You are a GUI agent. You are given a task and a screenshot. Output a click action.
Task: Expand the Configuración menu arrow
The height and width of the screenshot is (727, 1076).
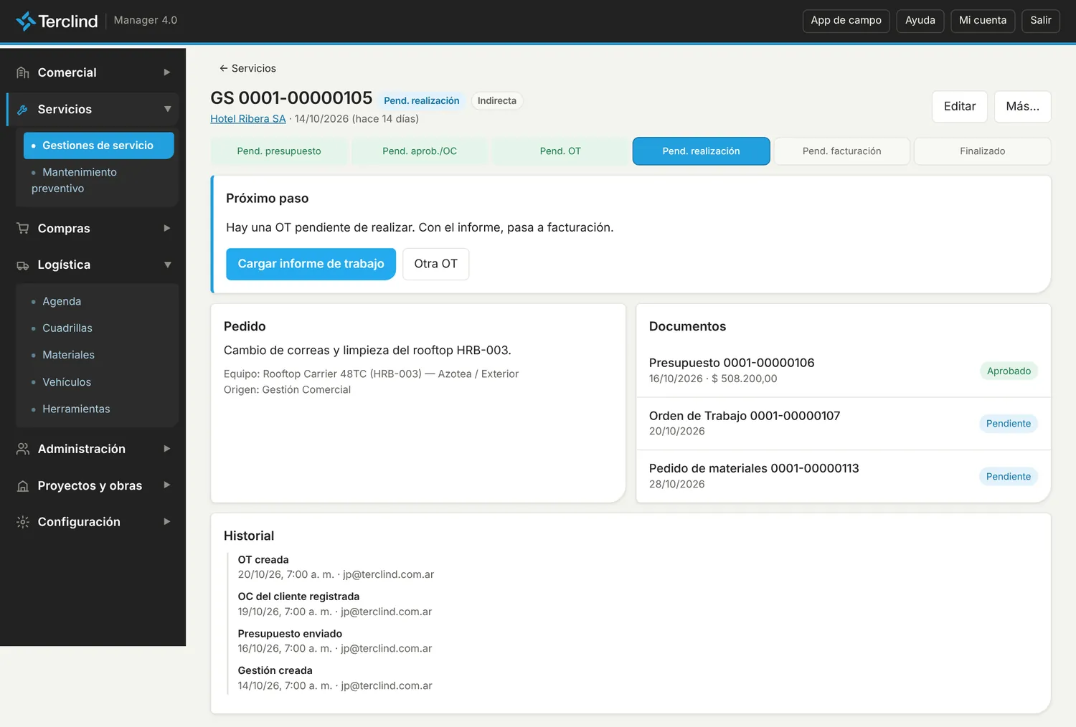(167, 522)
